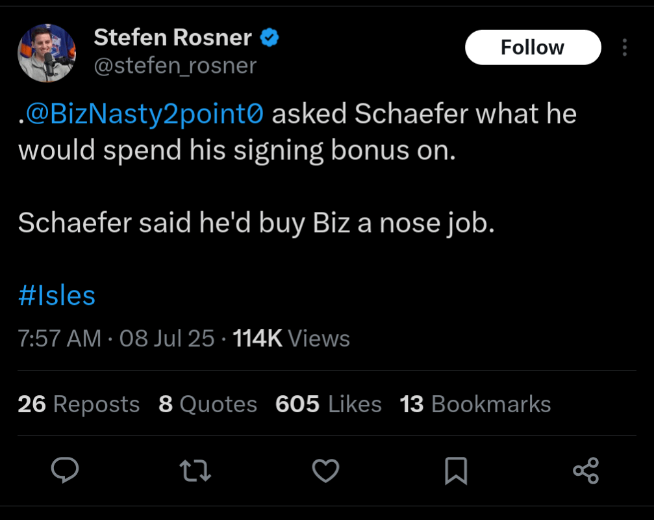Open the reply composer via speech bubble icon
654x520 pixels.
[66, 471]
